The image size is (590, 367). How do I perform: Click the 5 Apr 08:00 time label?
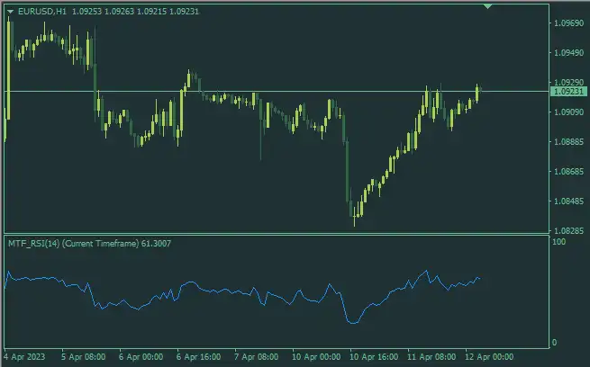[83, 356]
